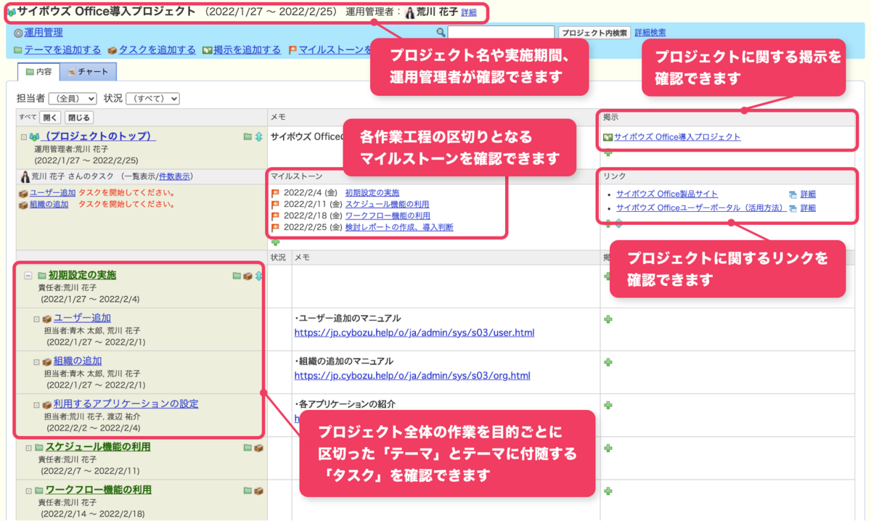This screenshot has height=521, width=871.
Task: Click the add-theme folder icon in 初期設定の実施 row
Action: tap(237, 276)
